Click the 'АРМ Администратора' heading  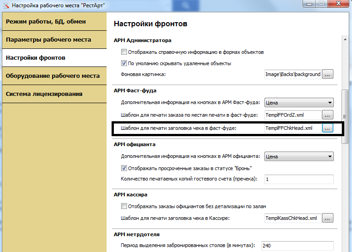point(142,40)
